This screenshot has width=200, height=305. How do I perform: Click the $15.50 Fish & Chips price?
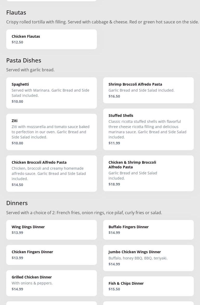pos(114,289)
